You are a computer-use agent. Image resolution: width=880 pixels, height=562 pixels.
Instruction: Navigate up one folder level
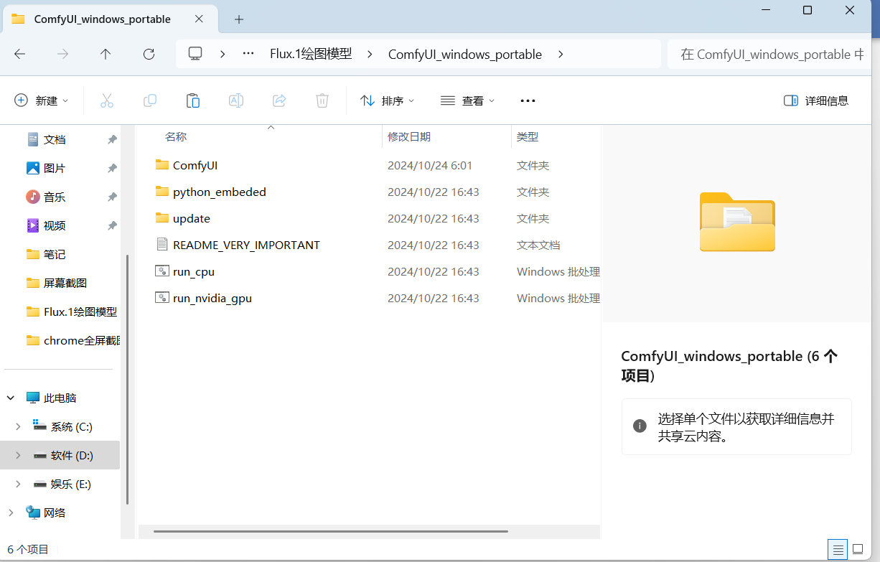pos(106,54)
